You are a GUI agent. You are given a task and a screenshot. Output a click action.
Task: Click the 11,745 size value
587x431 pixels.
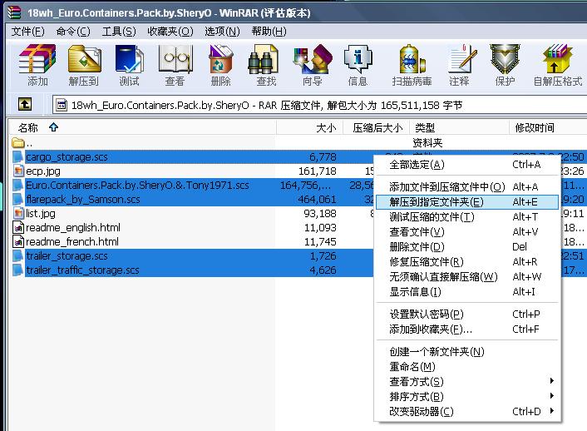(320, 242)
